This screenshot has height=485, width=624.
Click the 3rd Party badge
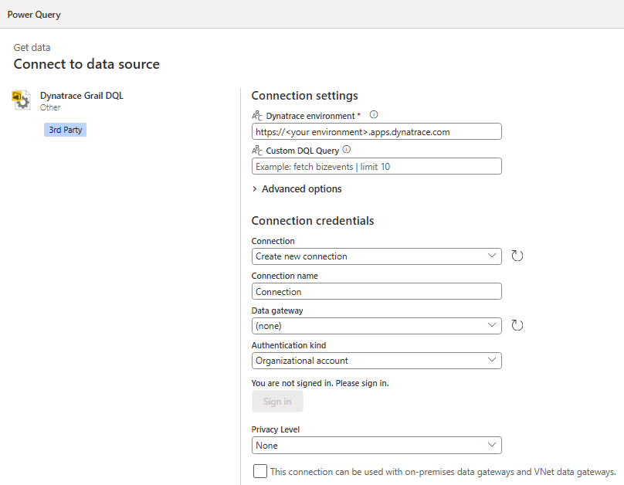coord(66,130)
